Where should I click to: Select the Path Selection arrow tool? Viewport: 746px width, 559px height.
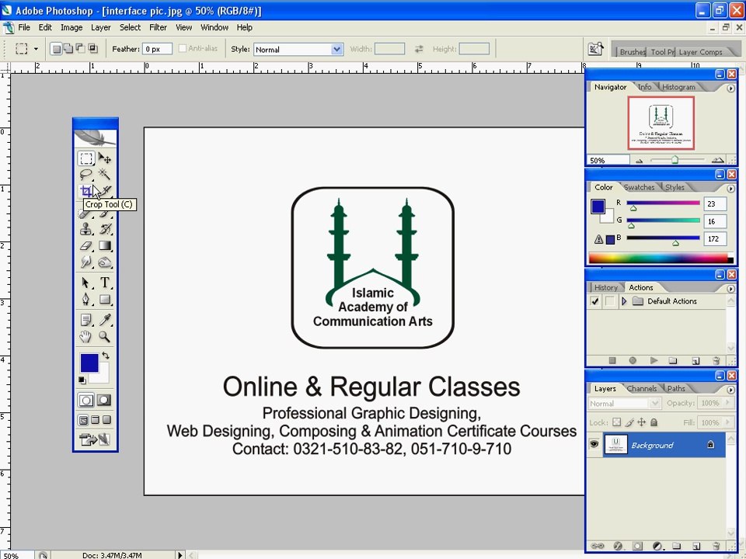[x=86, y=283]
